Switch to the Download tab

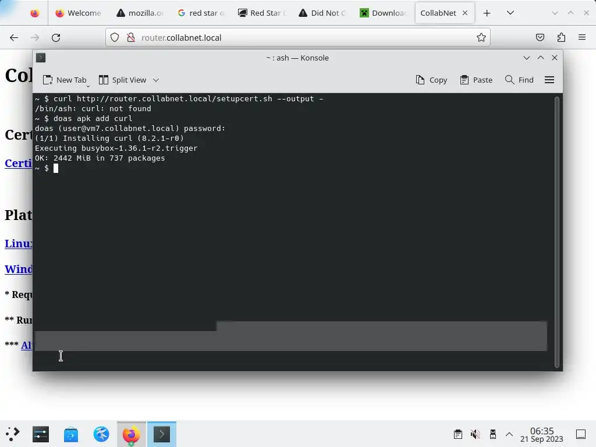click(x=384, y=13)
